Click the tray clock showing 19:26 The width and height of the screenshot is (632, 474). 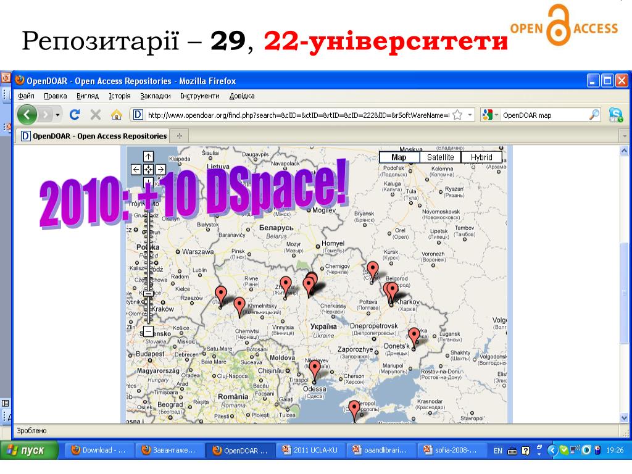pos(615,450)
